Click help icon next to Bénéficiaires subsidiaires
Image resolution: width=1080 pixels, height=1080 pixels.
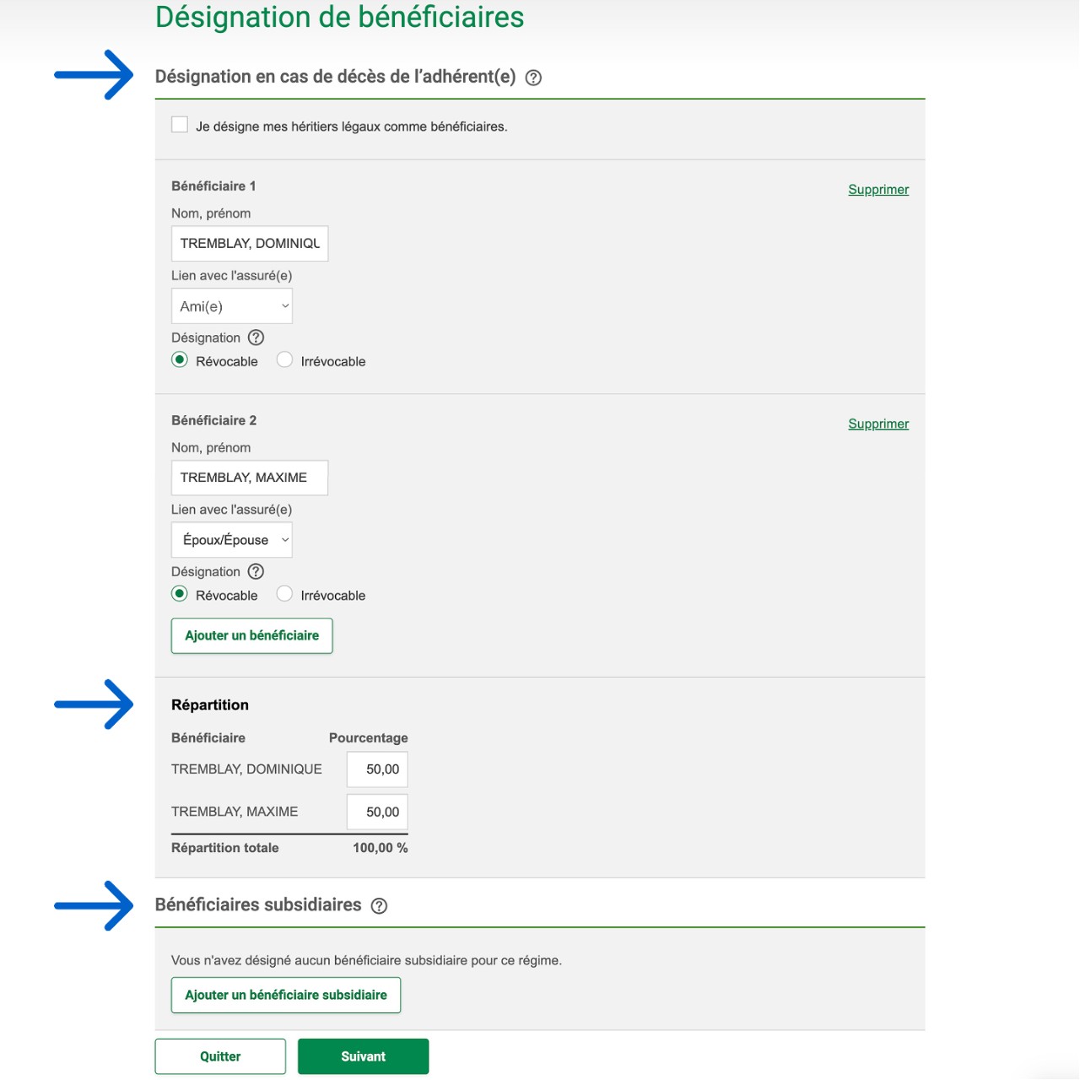380,905
